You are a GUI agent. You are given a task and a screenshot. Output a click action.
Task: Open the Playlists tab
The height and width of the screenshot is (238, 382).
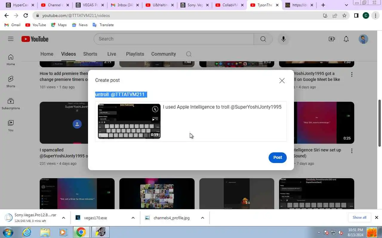pyautogui.click(x=135, y=54)
